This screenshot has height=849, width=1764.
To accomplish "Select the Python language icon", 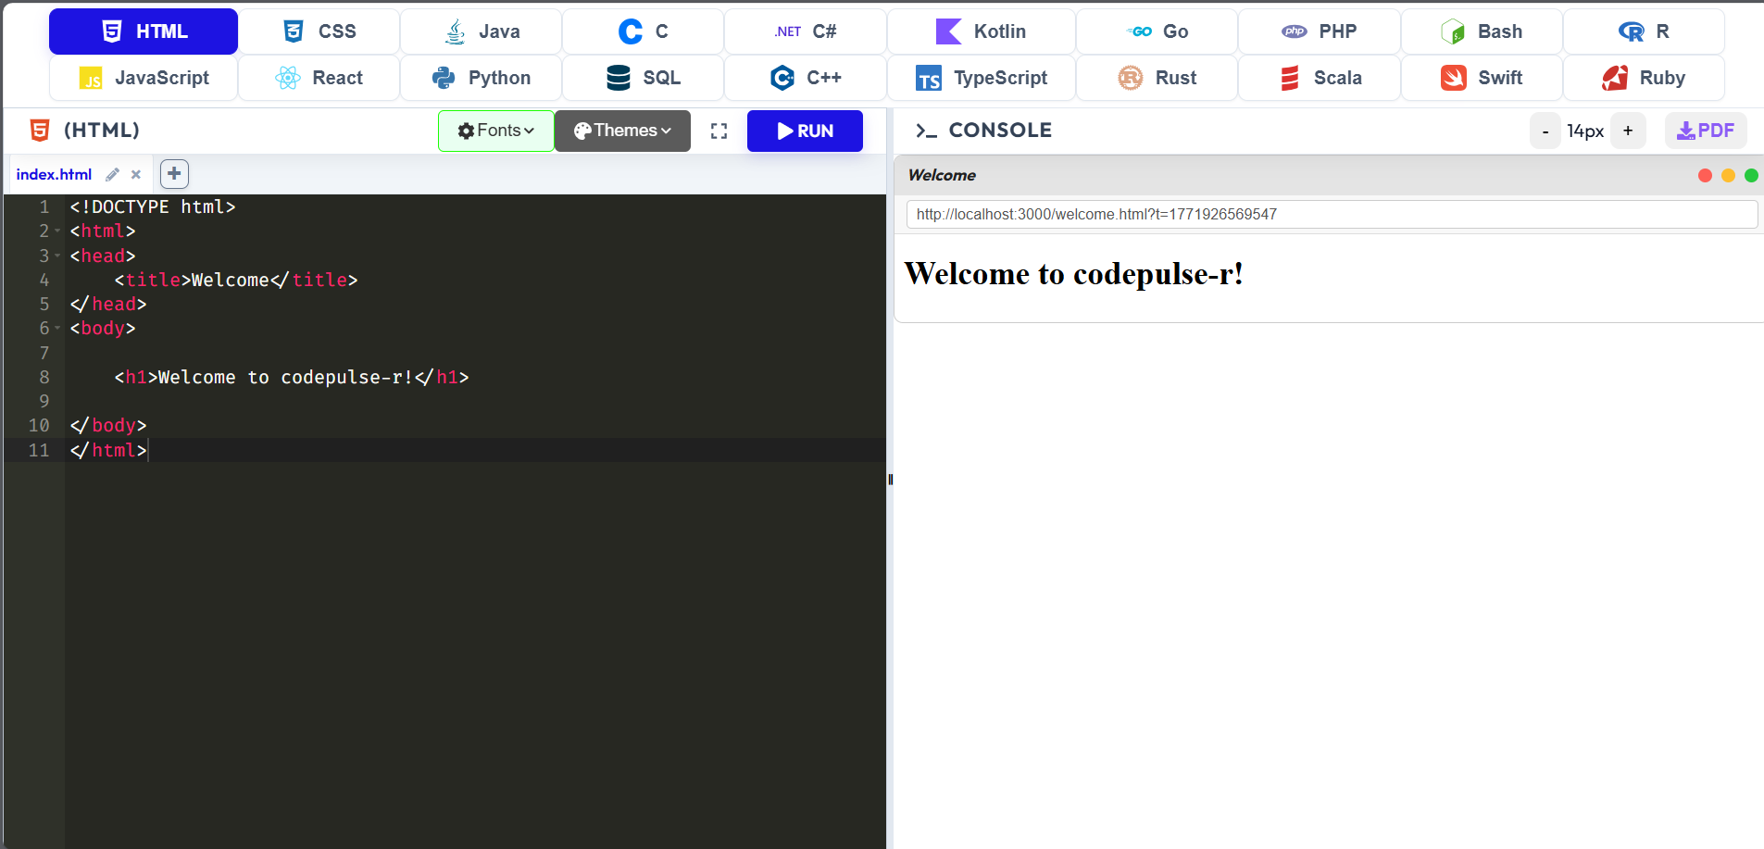I will 443,78.
